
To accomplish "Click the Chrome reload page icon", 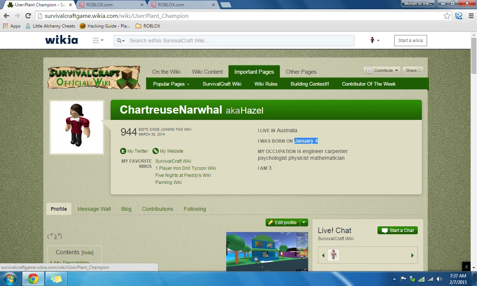I will (28, 16).
